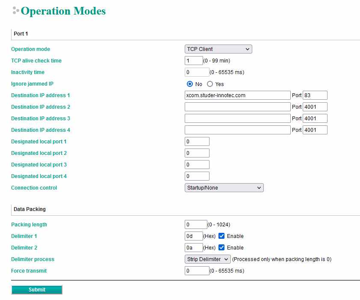Focus Designated local port 1 field
The image size is (360, 300).
click(x=197, y=142)
